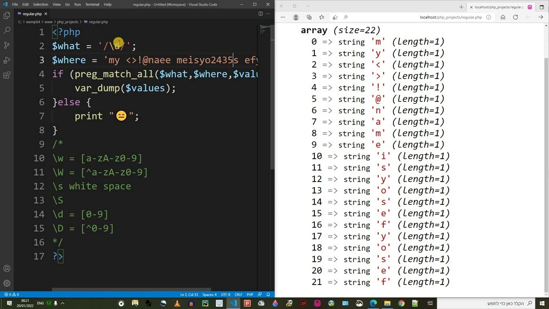Click the ENG language indicator in the system tray

40,303
